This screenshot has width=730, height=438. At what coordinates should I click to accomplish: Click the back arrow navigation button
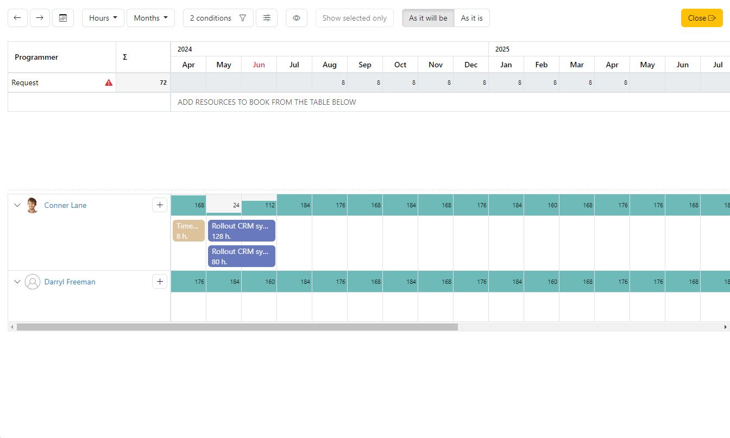(x=17, y=18)
